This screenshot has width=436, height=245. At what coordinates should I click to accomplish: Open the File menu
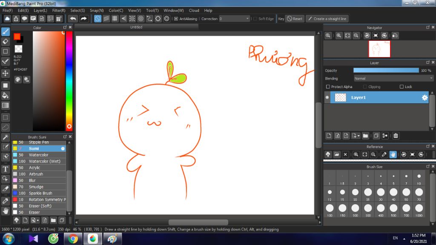[x=8, y=10]
